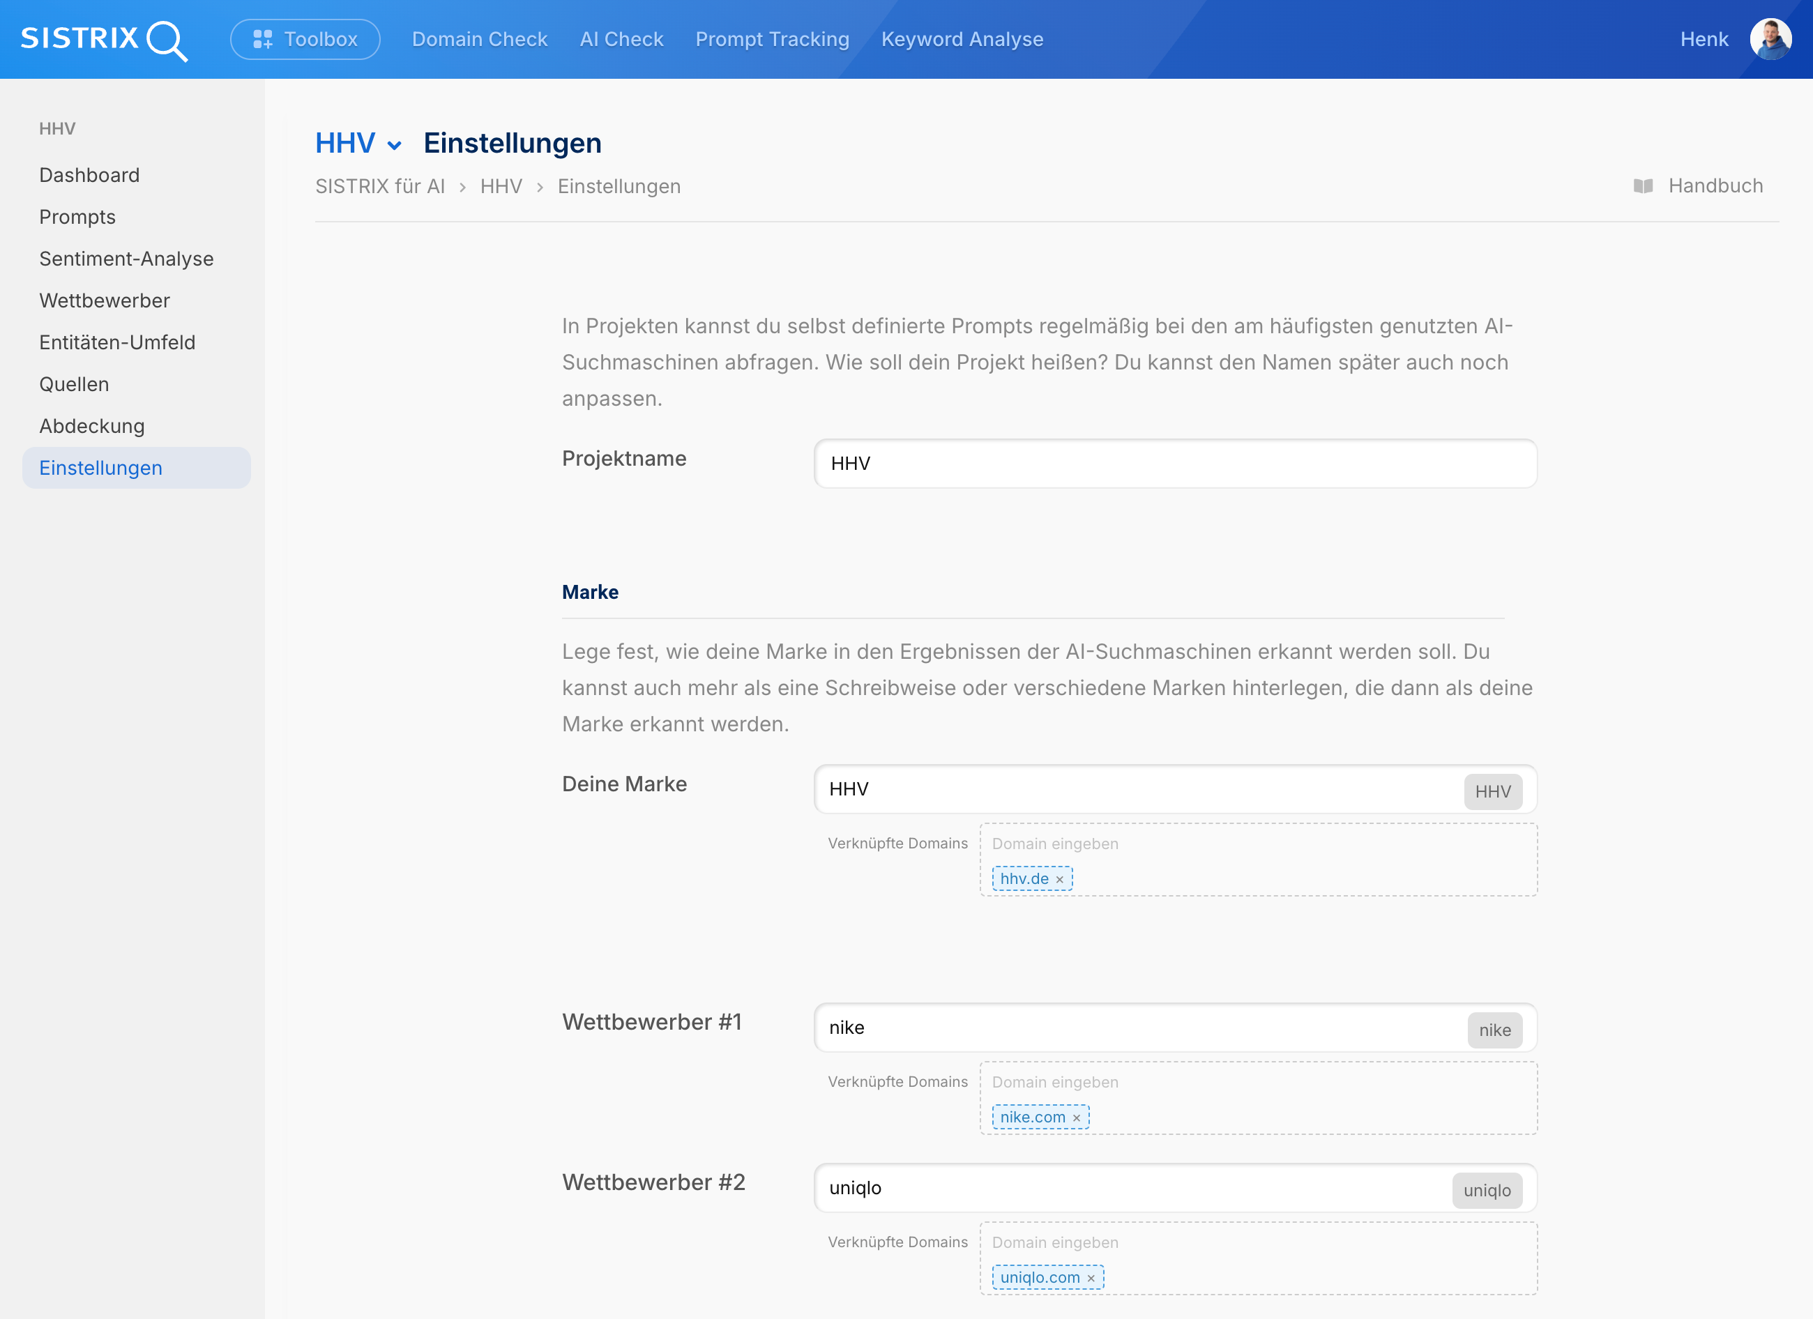Remove the uniqlo.com domain tag
This screenshot has width=1813, height=1319.
click(1091, 1279)
